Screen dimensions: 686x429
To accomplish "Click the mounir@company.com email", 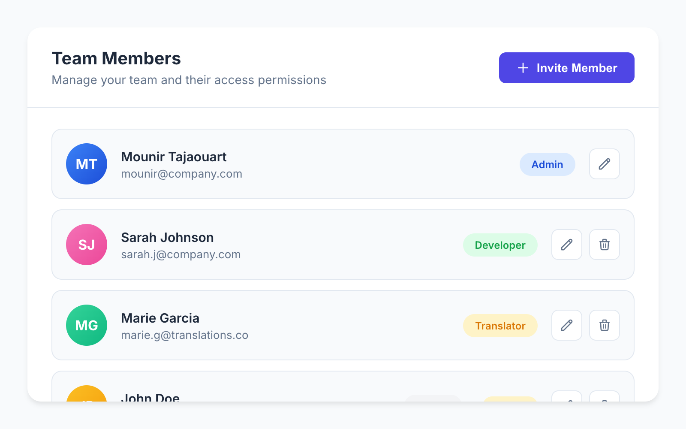I will click(x=181, y=174).
